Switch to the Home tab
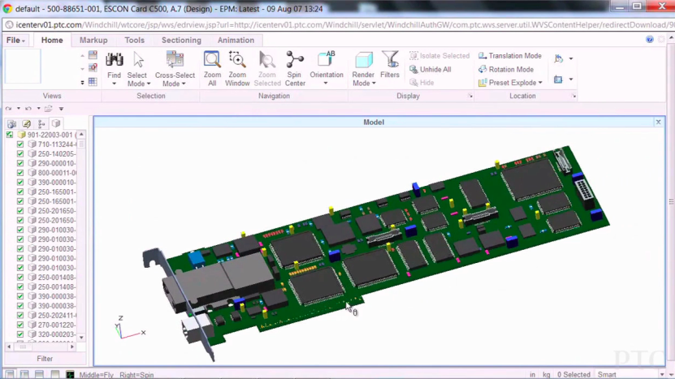This screenshot has width=675, height=379. click(52, 40)
